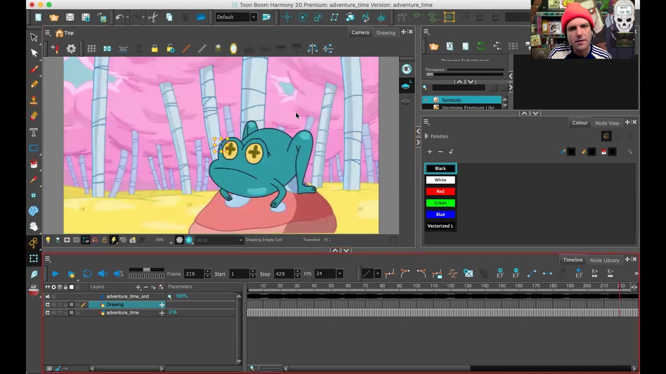Screen dimensions: 666x374
Task: Click the Ease In curve icon
Action: click(x=405, y=273)
